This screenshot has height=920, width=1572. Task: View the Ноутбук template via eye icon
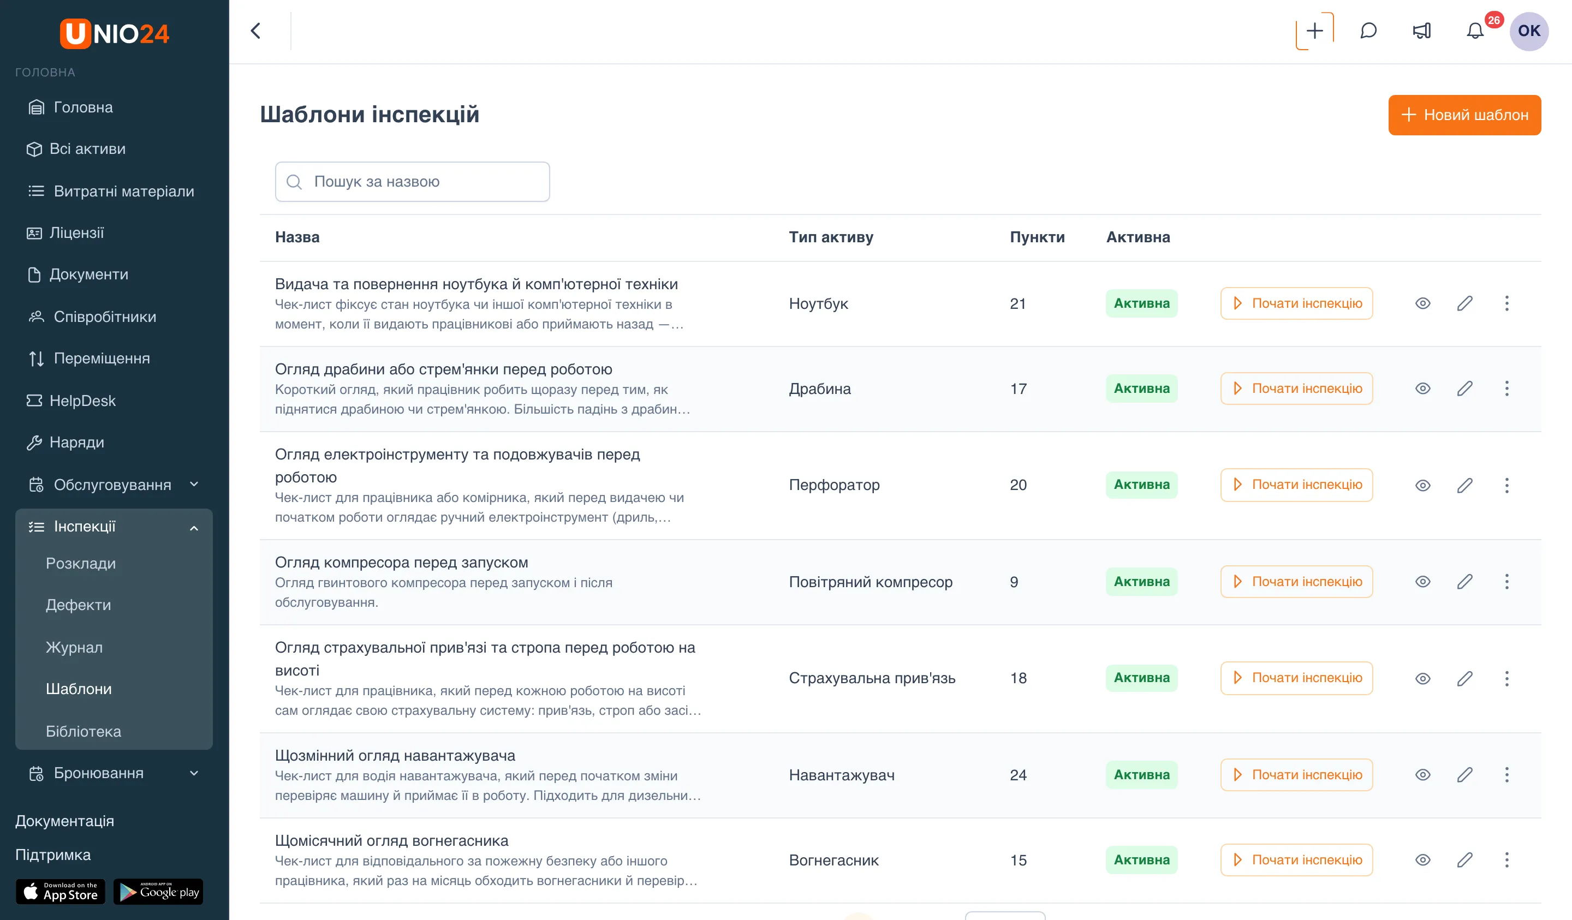tap(1422, 304)
